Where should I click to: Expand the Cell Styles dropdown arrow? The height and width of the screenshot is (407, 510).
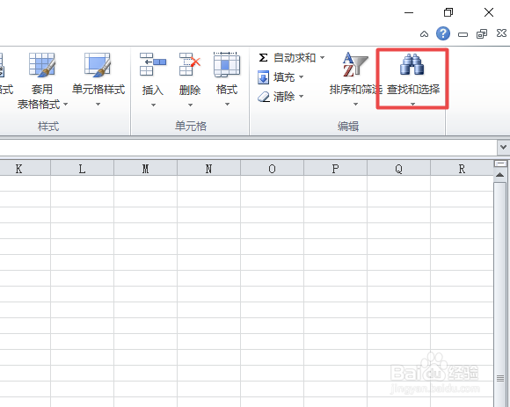click(x=98, y=105)
